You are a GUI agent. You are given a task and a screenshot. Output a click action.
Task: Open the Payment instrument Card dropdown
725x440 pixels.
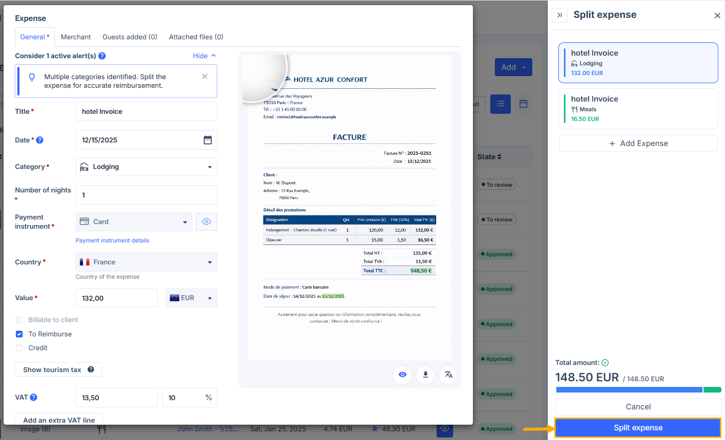pyautogui.click(x=134, y=222)
